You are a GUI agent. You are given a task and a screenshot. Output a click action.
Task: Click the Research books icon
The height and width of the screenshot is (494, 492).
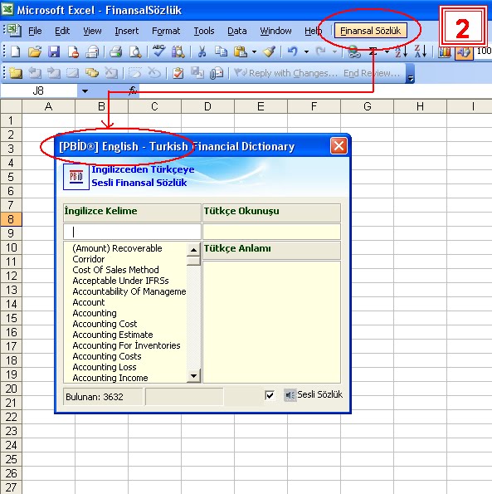(178, 51)
